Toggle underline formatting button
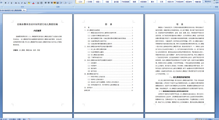The width and height of the screenshot is (219, 120). point(11,3)
